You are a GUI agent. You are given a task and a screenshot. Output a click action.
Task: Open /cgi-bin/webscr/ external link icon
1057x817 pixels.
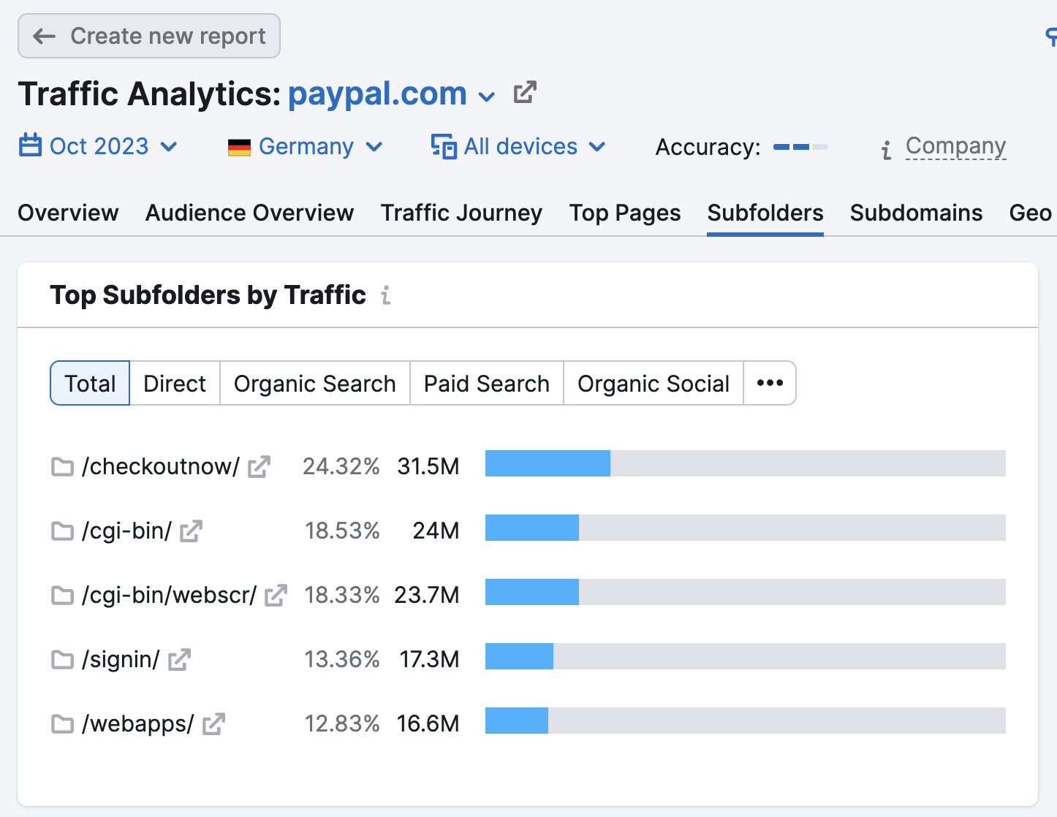tap(276, 596)
